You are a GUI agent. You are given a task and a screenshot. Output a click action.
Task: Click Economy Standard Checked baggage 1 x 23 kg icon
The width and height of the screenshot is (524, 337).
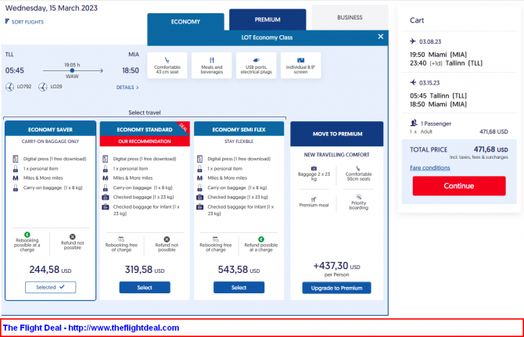[x=106, y=197]
